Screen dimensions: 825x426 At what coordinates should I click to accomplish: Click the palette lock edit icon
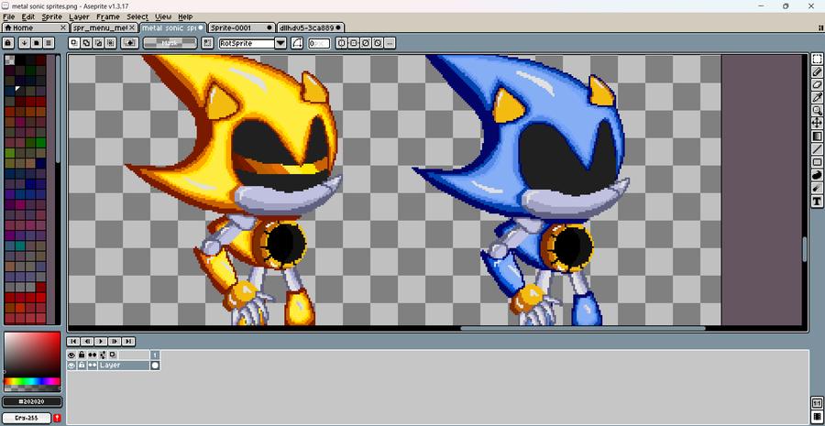[8, 43]
